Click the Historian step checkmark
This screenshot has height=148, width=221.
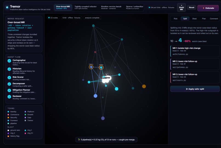click(9, 69)
